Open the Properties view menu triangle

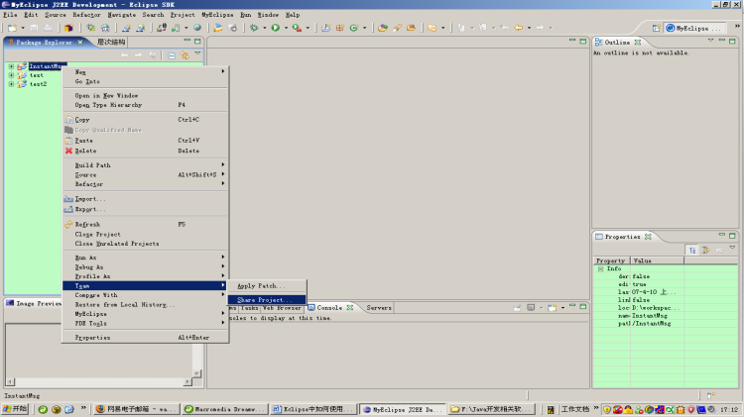732,248
